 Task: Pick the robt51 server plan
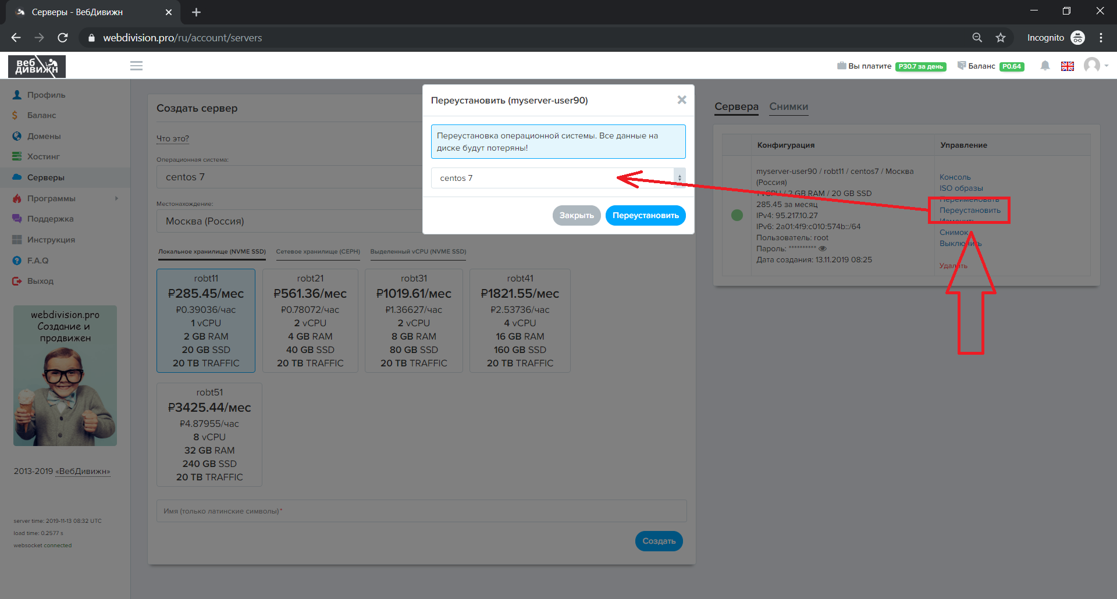coord(209,434)
